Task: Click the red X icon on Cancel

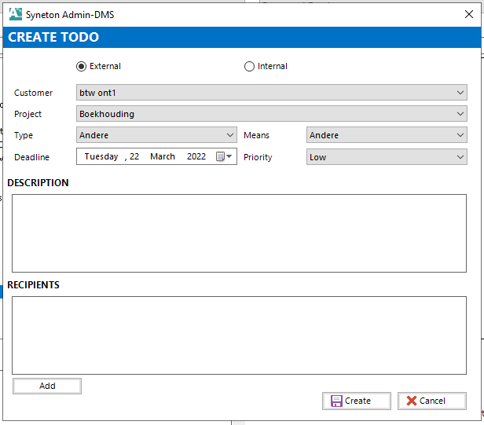Action: [x=411, y=401]
